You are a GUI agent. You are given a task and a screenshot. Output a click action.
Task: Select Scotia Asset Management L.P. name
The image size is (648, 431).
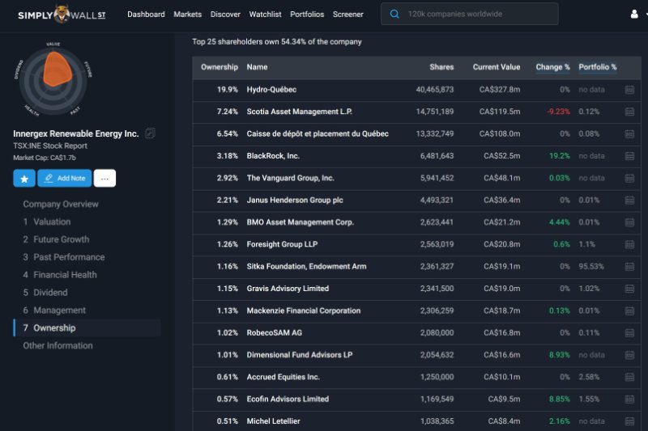[299, 112]
